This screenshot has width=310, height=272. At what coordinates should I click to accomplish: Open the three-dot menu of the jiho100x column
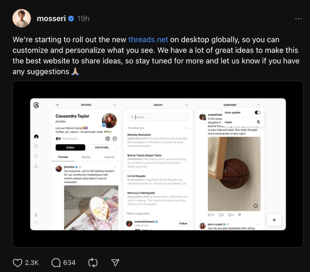click(115, 105)
